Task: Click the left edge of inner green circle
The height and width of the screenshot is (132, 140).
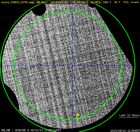Action: click(x=14, y=65)
